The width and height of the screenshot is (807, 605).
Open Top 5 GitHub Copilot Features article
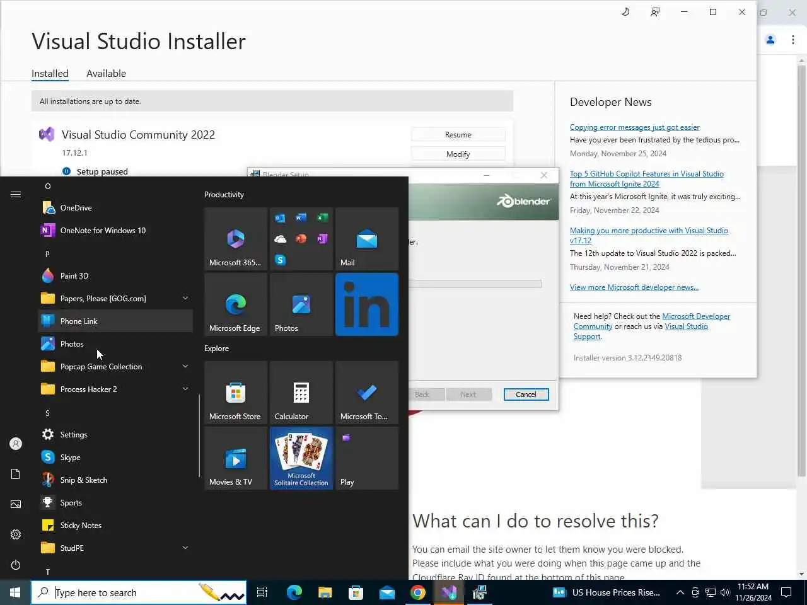click(x=647, y=179)
